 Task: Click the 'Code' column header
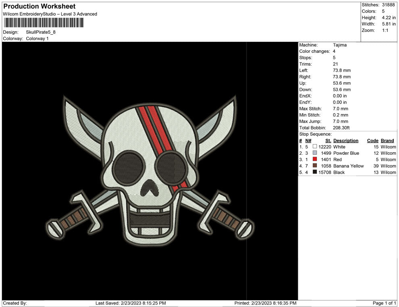click(373, 141)
